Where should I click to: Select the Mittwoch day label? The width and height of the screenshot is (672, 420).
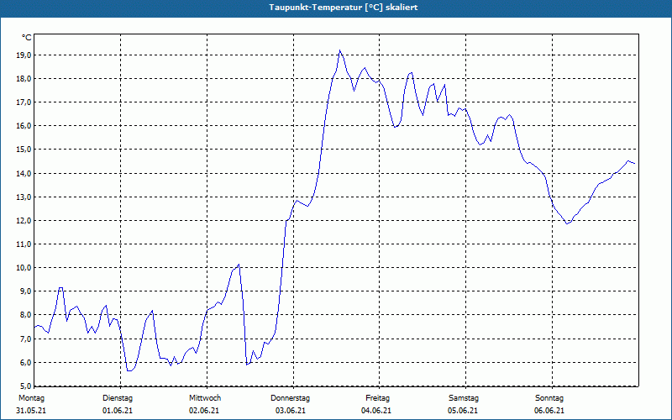(205, 398)
